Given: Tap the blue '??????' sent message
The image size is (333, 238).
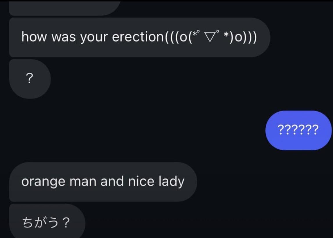Looking at the screenshot, I should point(298,130).
